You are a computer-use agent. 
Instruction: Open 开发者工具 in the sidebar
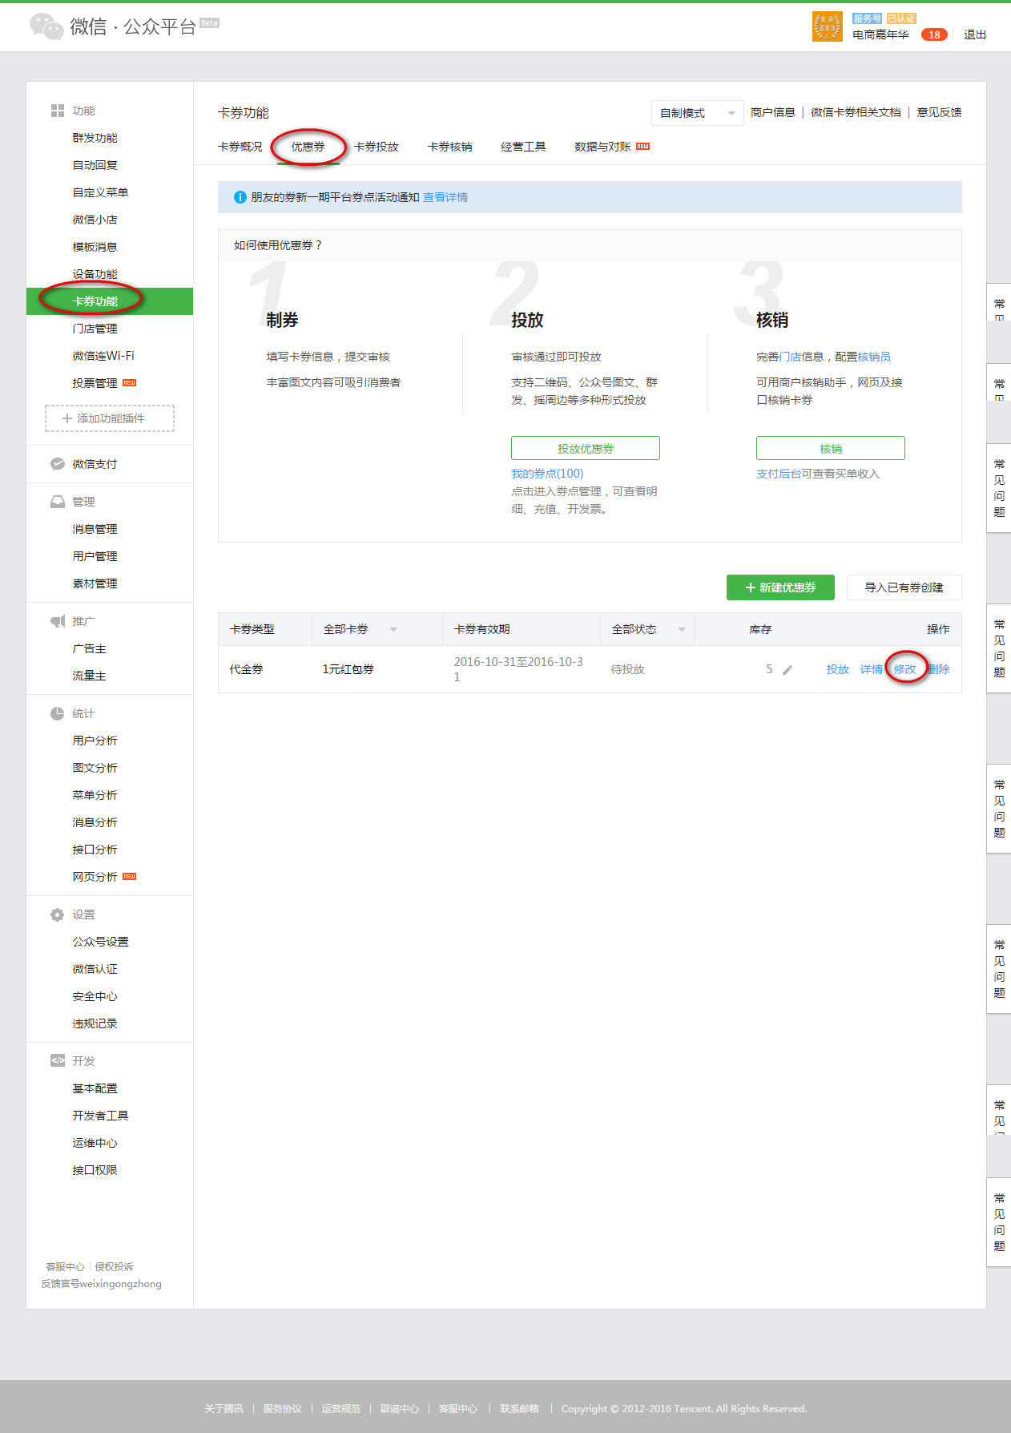click(100, 1116)
